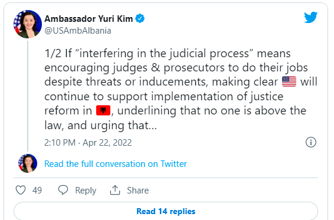Open the tweet info icon
Image resolution: width=334 pixels, height=220 pixels.
point(311,142)
